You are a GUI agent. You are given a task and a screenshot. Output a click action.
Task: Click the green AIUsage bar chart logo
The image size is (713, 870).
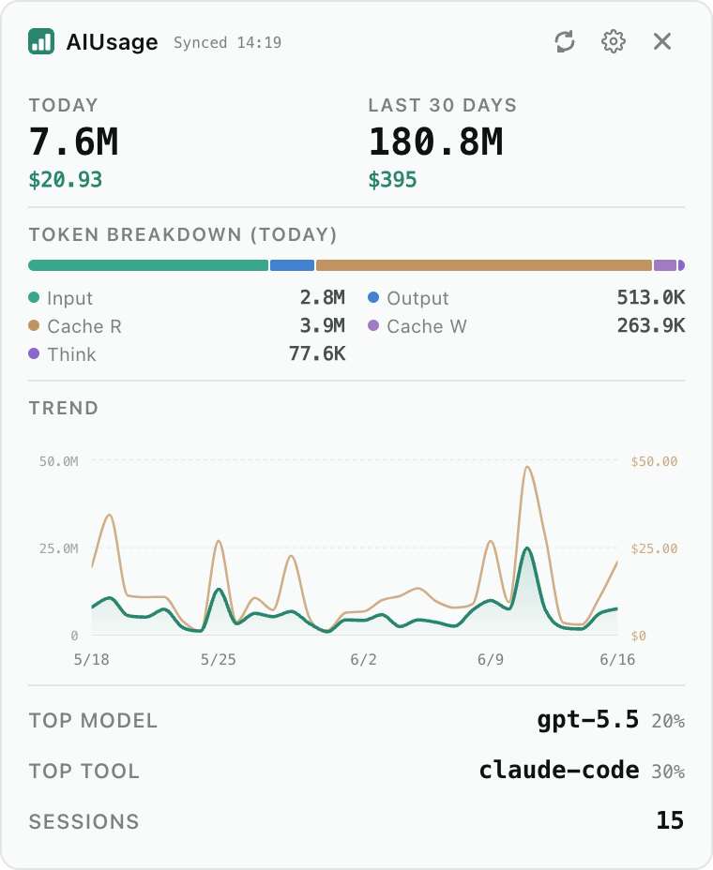click(x=41, y=41)
